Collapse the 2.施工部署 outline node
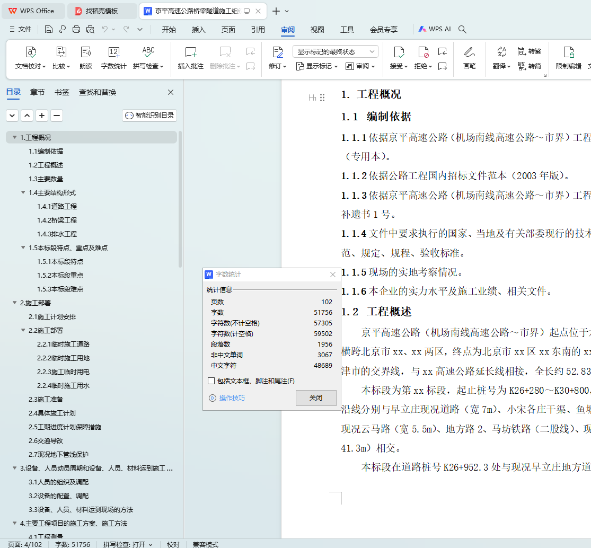The height and width of the screenshot is (548, 591). [15, 303]
